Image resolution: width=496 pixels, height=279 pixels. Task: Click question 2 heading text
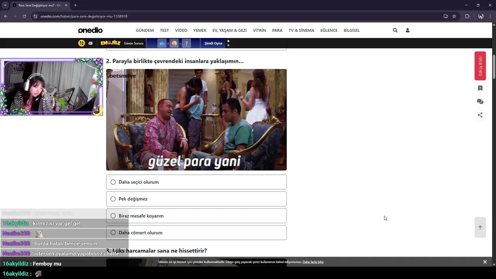pyautogui.click(x=175, y=61)
